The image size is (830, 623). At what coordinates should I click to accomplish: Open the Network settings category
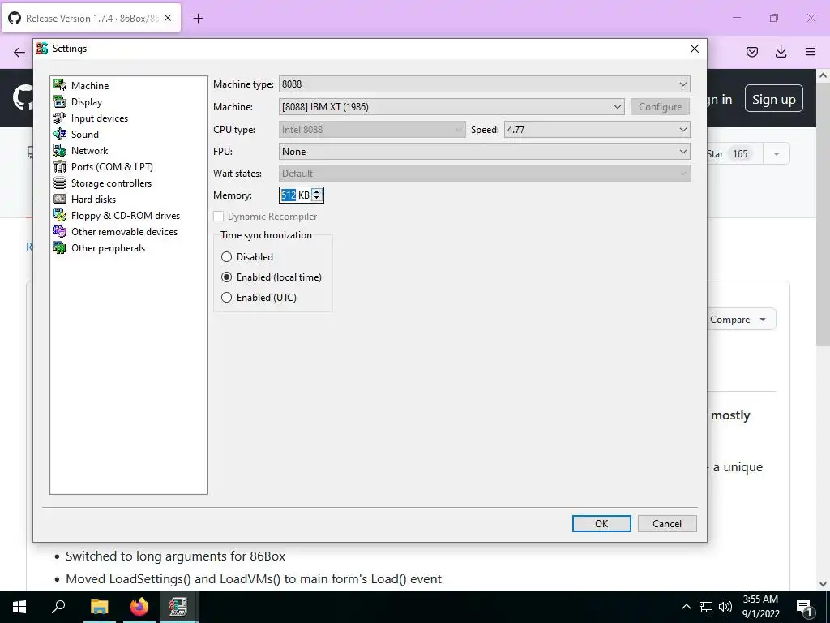coord(89,150)
